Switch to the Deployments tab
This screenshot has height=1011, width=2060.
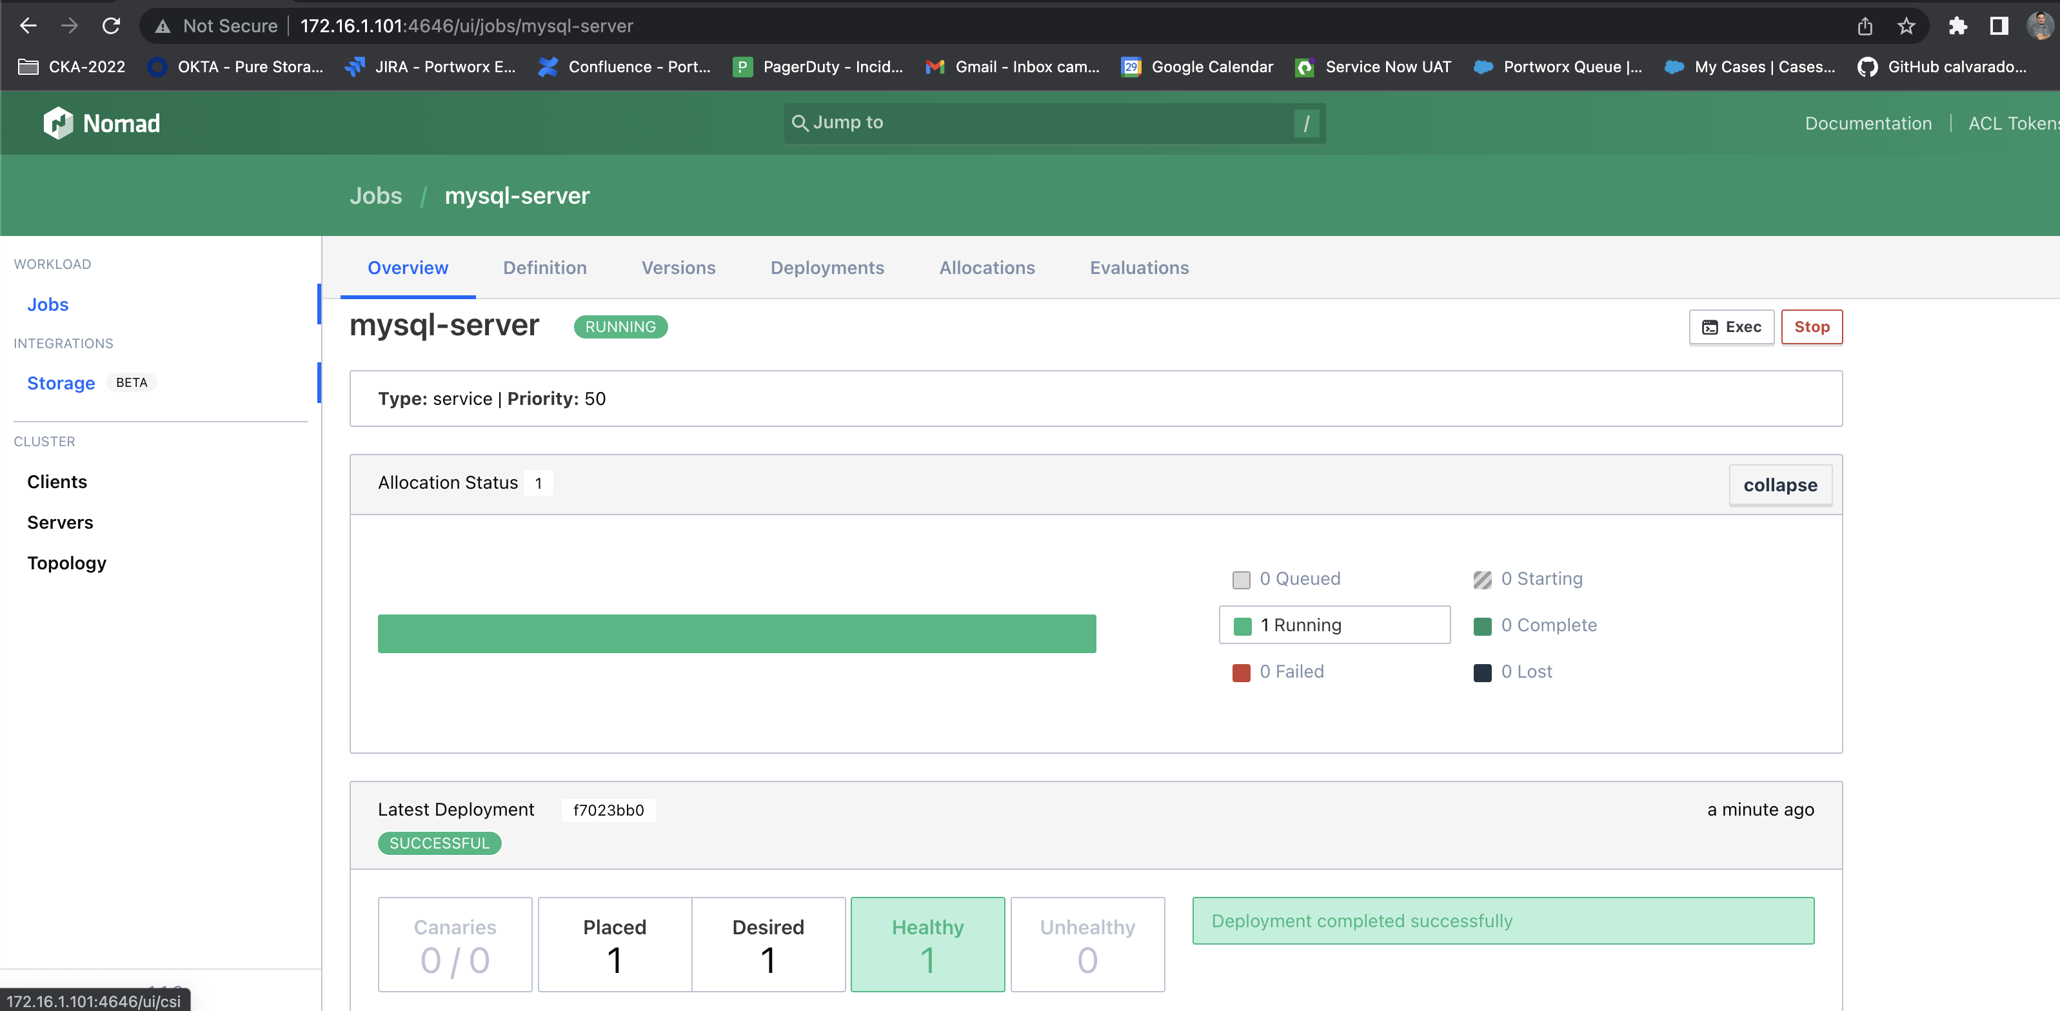(x=827, y=268)
